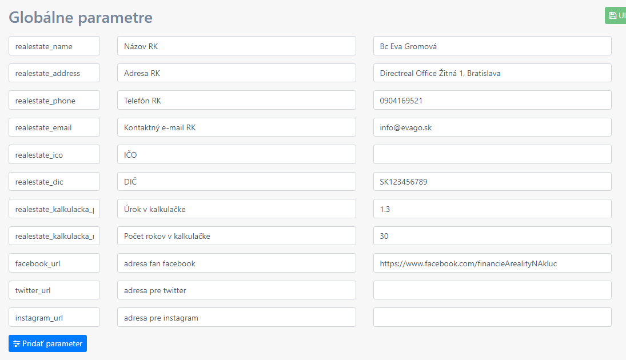Click the twitter_url key field
The image size is (626, 360).
54,290
